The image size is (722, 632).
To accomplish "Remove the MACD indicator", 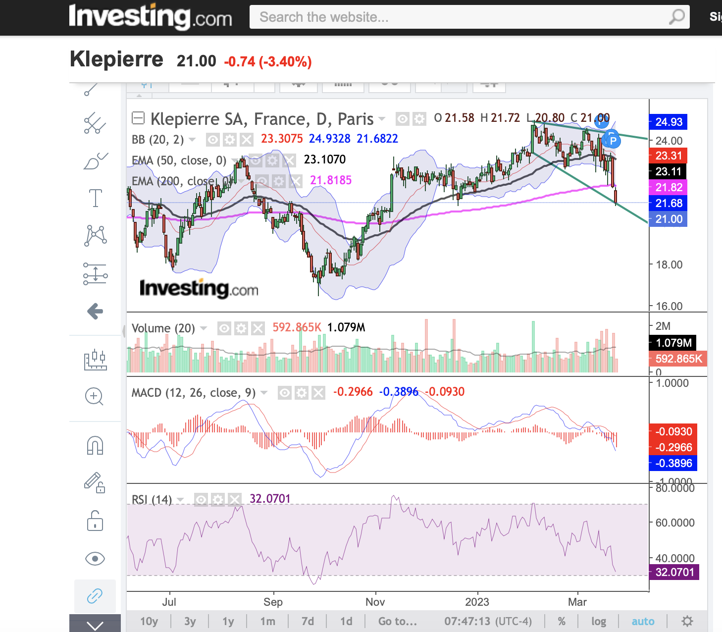I will pyautogui.click(x=318, y=393).
